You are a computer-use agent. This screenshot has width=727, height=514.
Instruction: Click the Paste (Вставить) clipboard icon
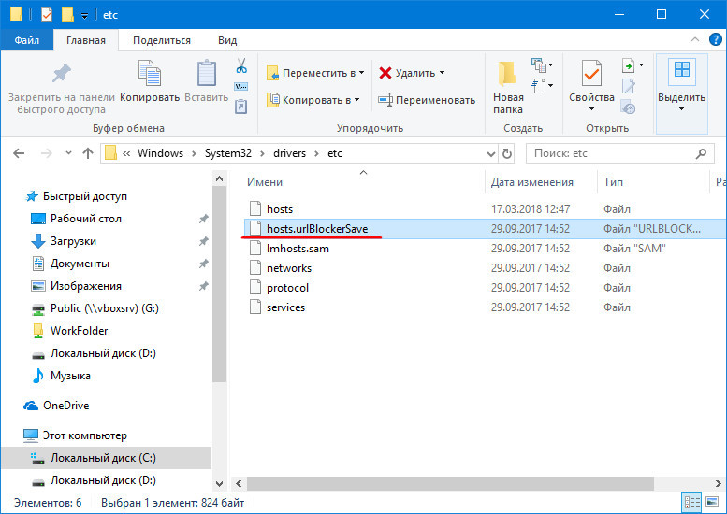click(x=207, y=73)
